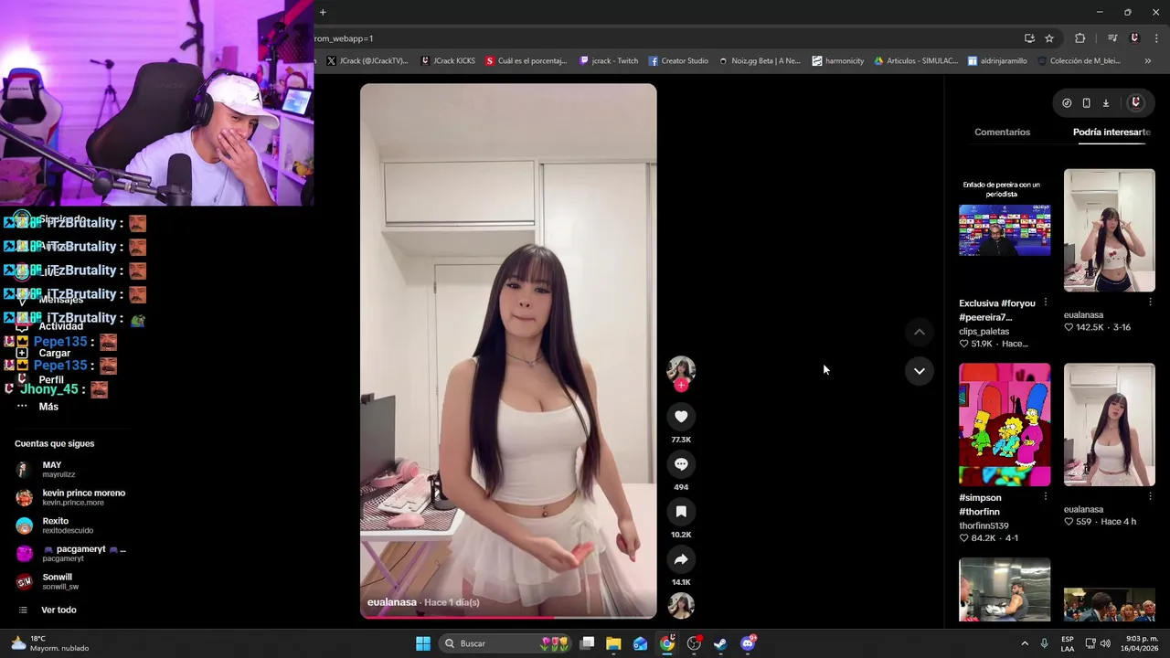Screen dimensions: 1170x658
Task: Open the jcrack - Twitch bookmark
Action: (609, 61)
